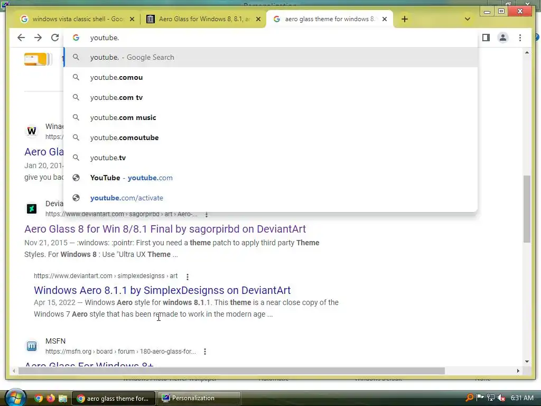Image resolution: width=541 pixels, height=406 pixels.
Task: Open three-dot menu for MSFN result
Action: point(205,352)
